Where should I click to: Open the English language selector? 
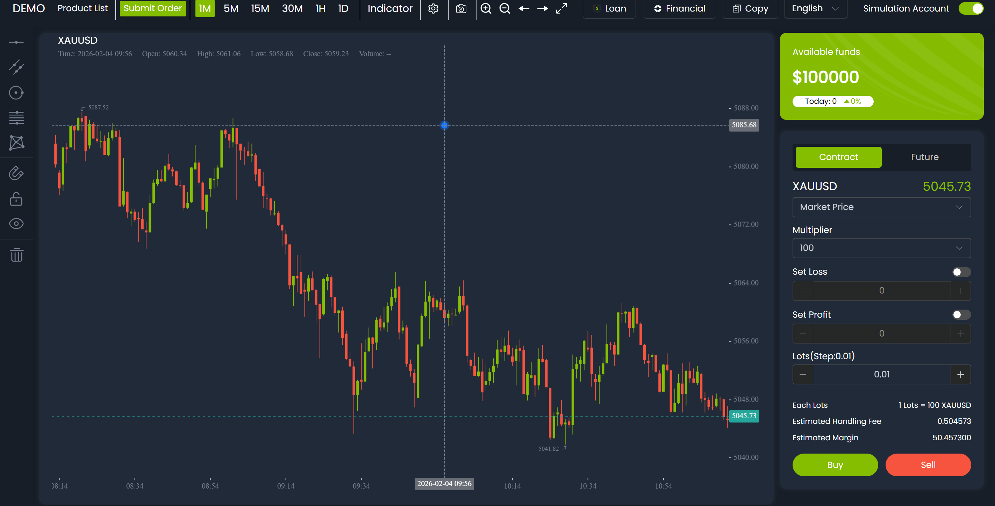click(x=815, y=8)
